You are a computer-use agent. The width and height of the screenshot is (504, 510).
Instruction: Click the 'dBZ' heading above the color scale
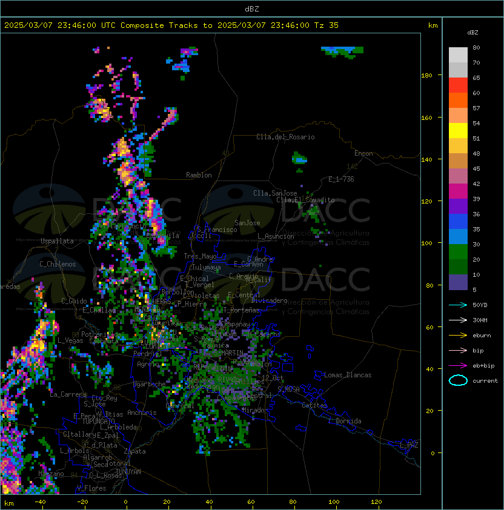[x=472, y=33]
